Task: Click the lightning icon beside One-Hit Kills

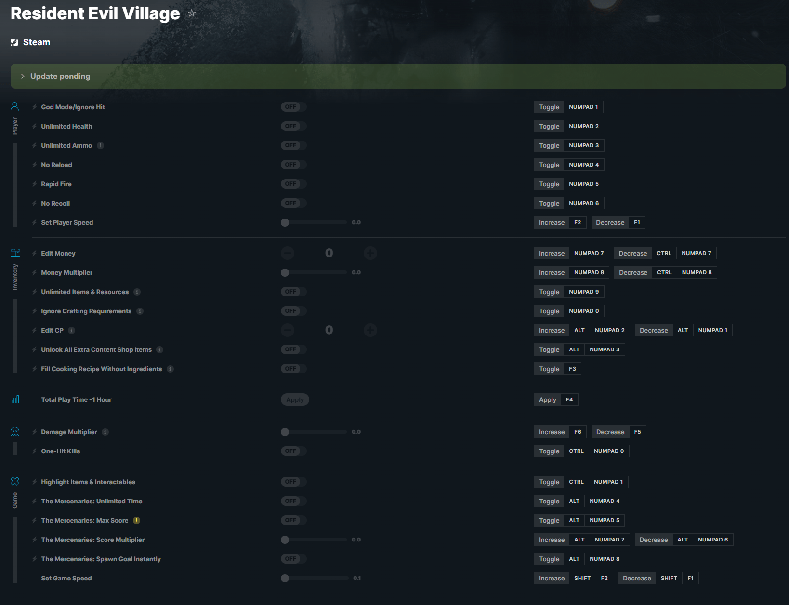Action: point(34,451)
